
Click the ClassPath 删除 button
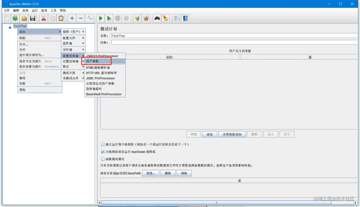[x=168, y=173]
